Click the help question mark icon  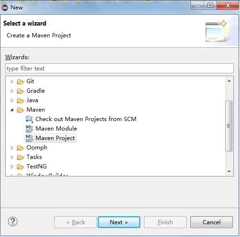coord(13,221)
